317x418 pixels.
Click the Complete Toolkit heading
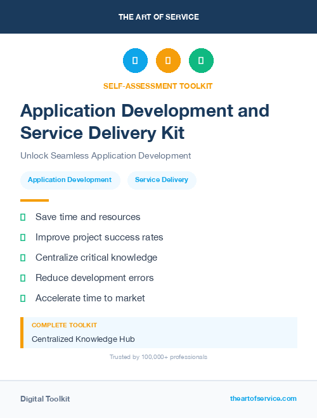64,325
